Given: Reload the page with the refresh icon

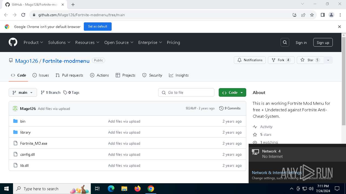Looking at the screenshot, I should 23,15.
